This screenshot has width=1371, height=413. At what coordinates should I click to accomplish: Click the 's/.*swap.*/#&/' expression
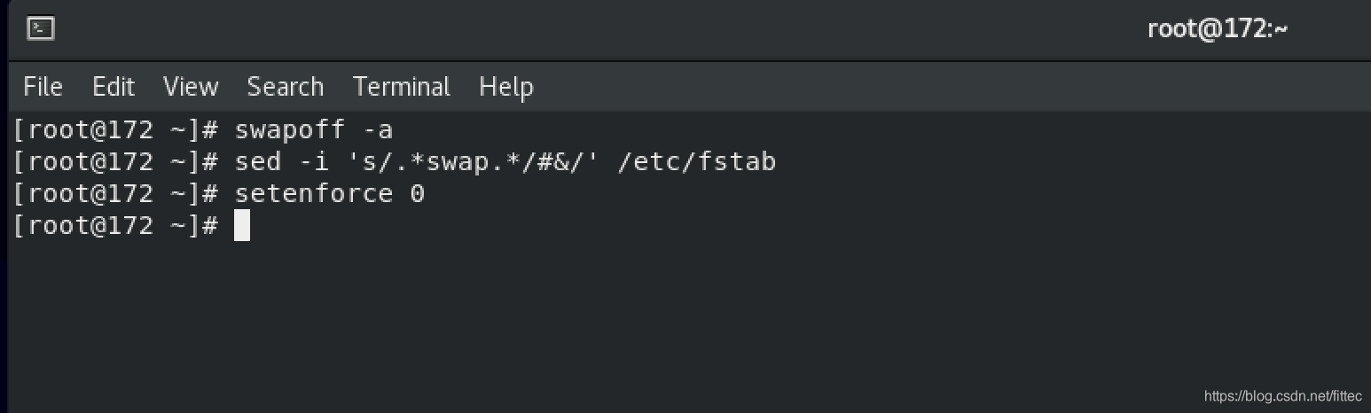tap(473, 162)
